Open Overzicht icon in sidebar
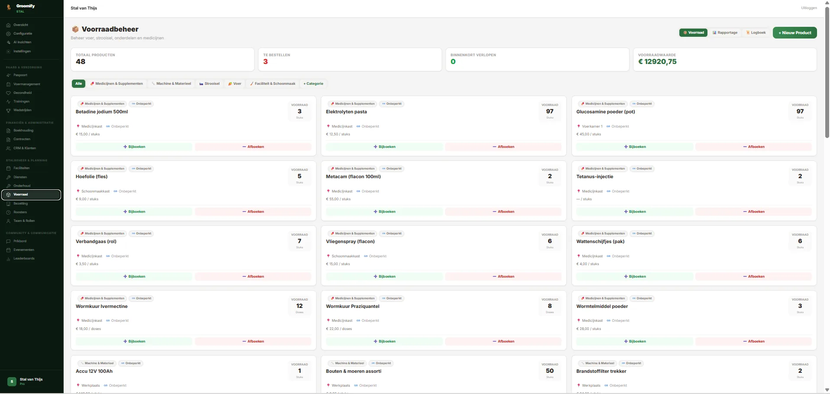This screenshot has width=830, height=394. pos(9,25)
